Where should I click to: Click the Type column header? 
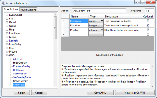(x=96, y=16)
